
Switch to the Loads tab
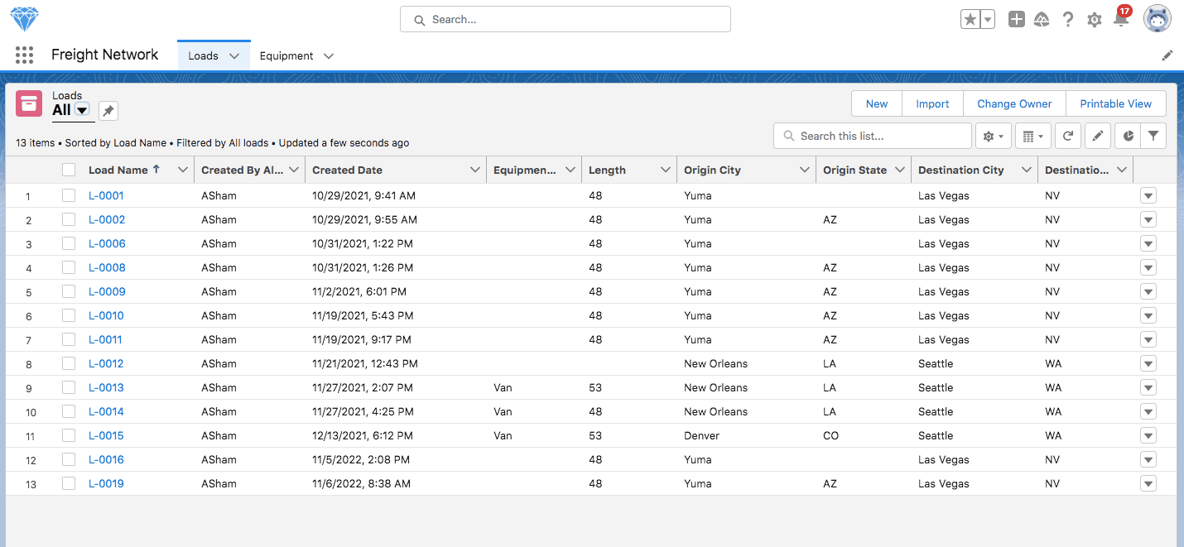tap(203, 56)
